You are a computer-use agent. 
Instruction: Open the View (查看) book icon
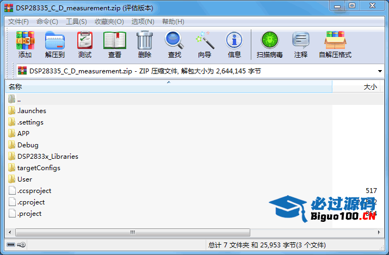115,40
